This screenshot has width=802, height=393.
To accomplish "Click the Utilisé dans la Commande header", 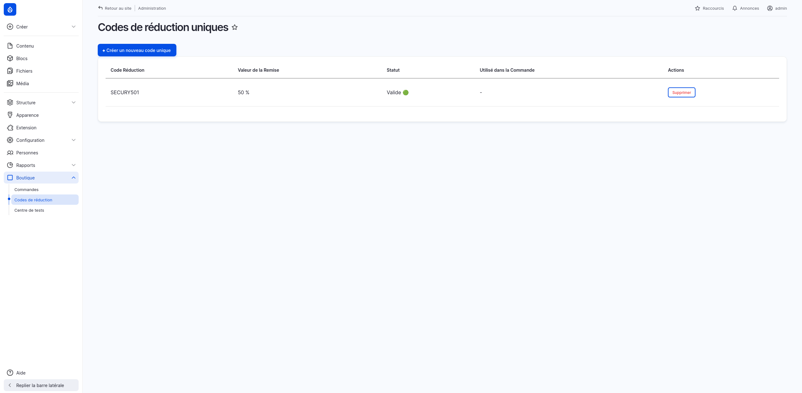I will pos(507,70).
